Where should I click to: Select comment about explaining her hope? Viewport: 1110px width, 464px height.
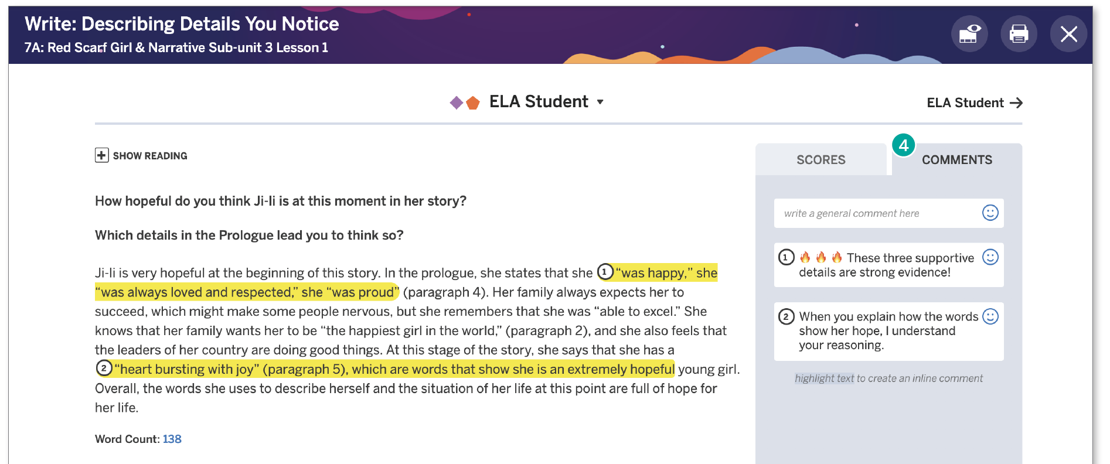tap(885, 331)
